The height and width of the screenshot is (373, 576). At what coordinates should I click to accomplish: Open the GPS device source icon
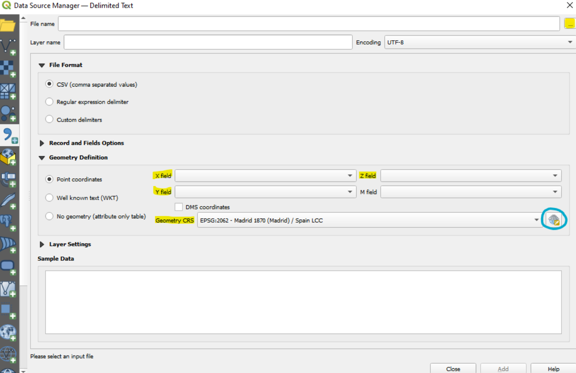coord(8,179)
